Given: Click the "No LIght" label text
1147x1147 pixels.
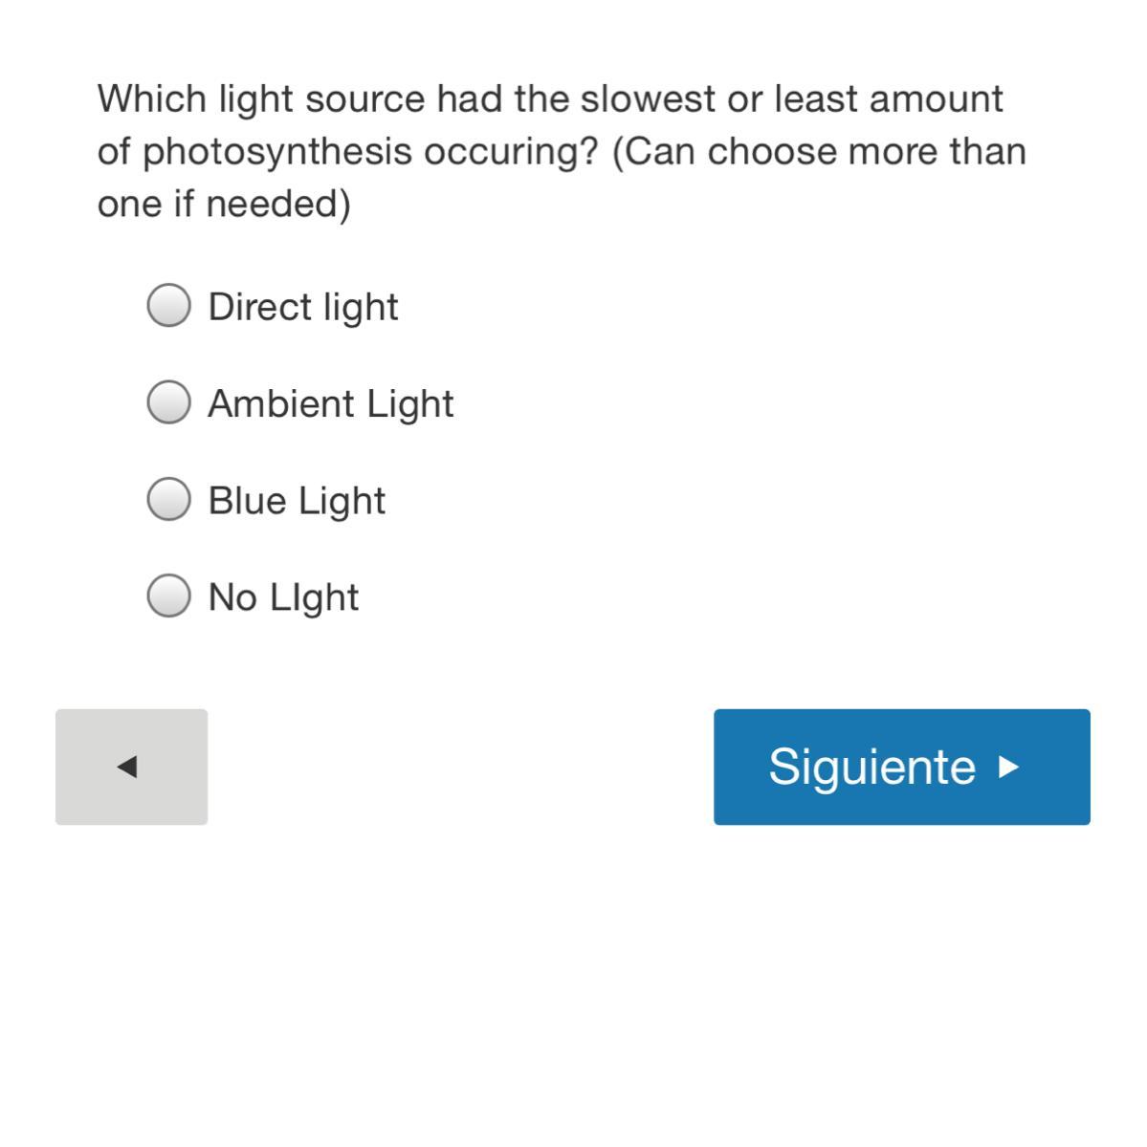Looking at the screenshot, I should (283, 596).
